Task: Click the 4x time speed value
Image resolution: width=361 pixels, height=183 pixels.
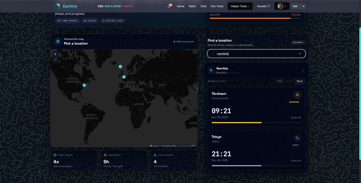Action: point(56,162)
